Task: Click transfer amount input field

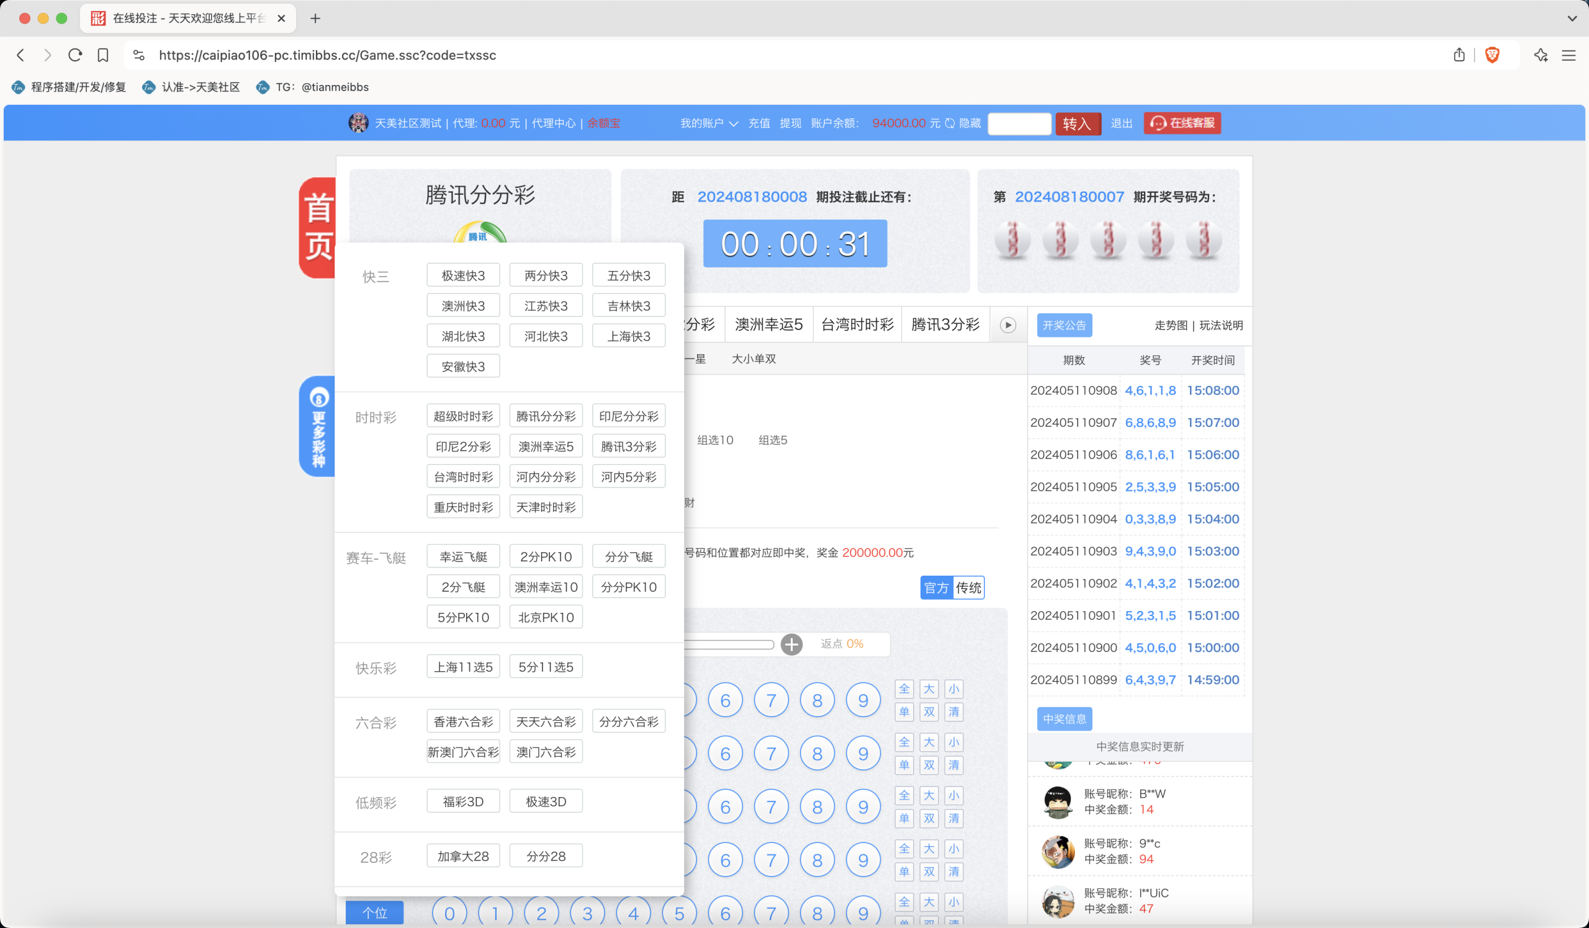Action: click(1019, 123)
